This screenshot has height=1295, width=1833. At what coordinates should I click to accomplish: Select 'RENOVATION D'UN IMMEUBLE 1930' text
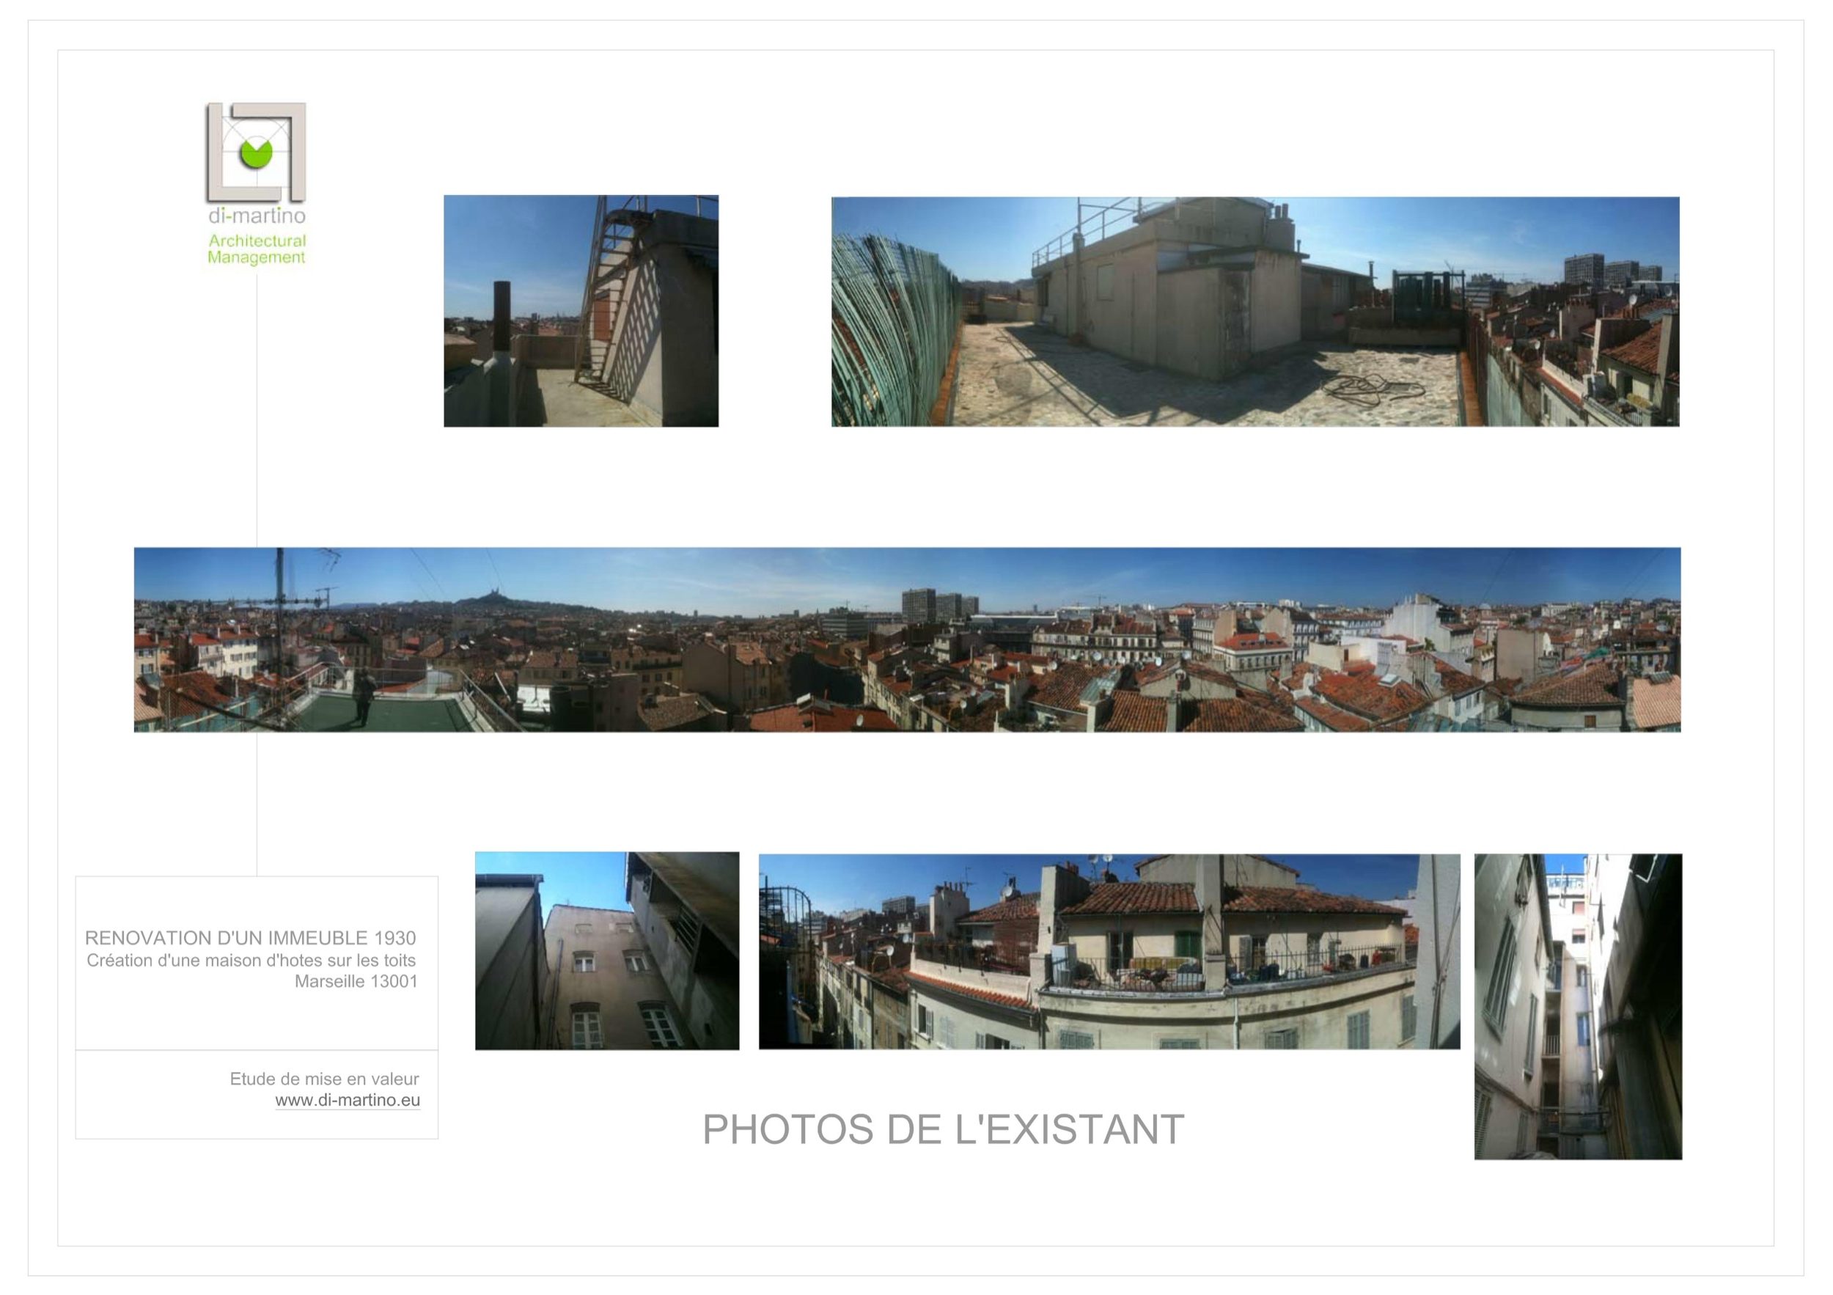pos(251,938)
